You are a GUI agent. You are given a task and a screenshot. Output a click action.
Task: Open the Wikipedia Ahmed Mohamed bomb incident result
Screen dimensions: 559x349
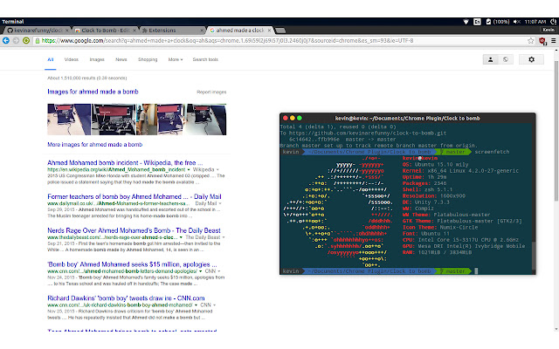(125, 163)
